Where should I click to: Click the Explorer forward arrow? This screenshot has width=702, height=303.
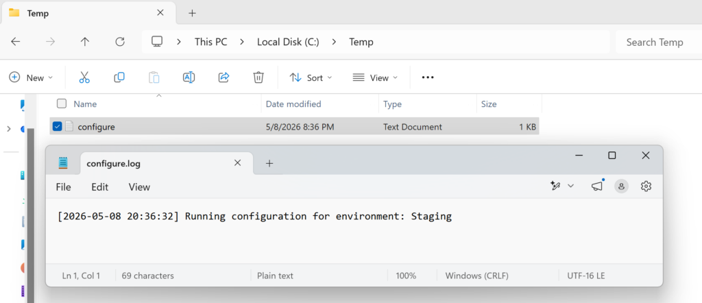(x=51, y=42)
